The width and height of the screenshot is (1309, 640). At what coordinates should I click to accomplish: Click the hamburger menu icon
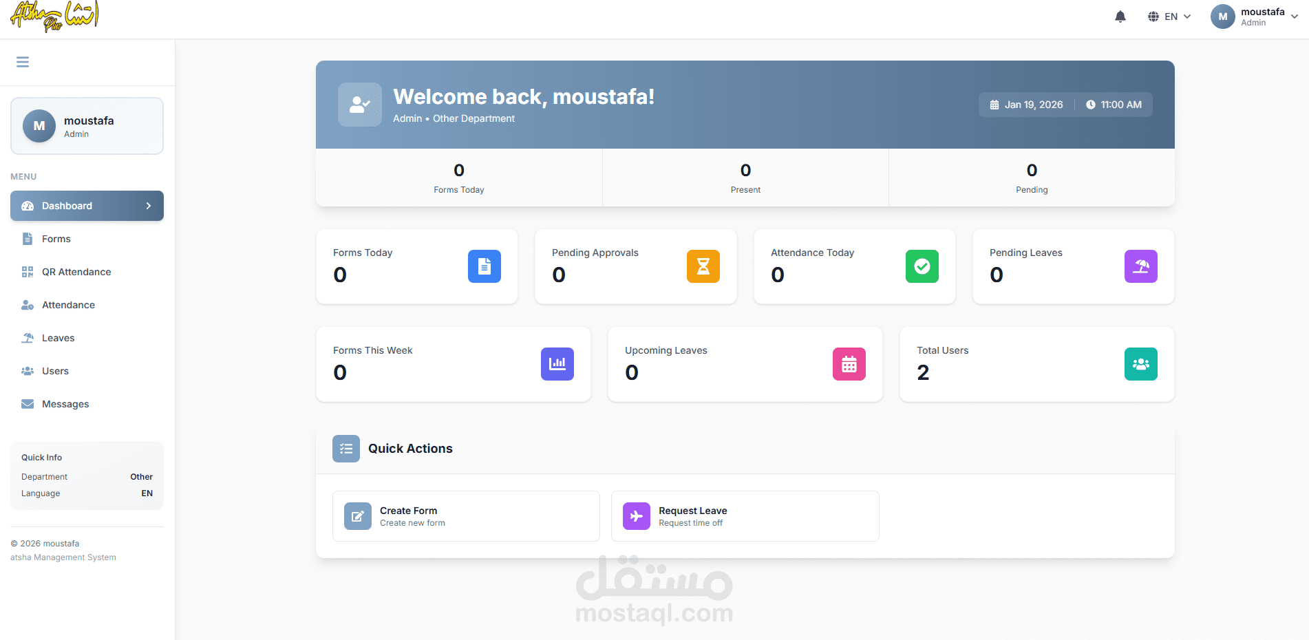point(23,62)
